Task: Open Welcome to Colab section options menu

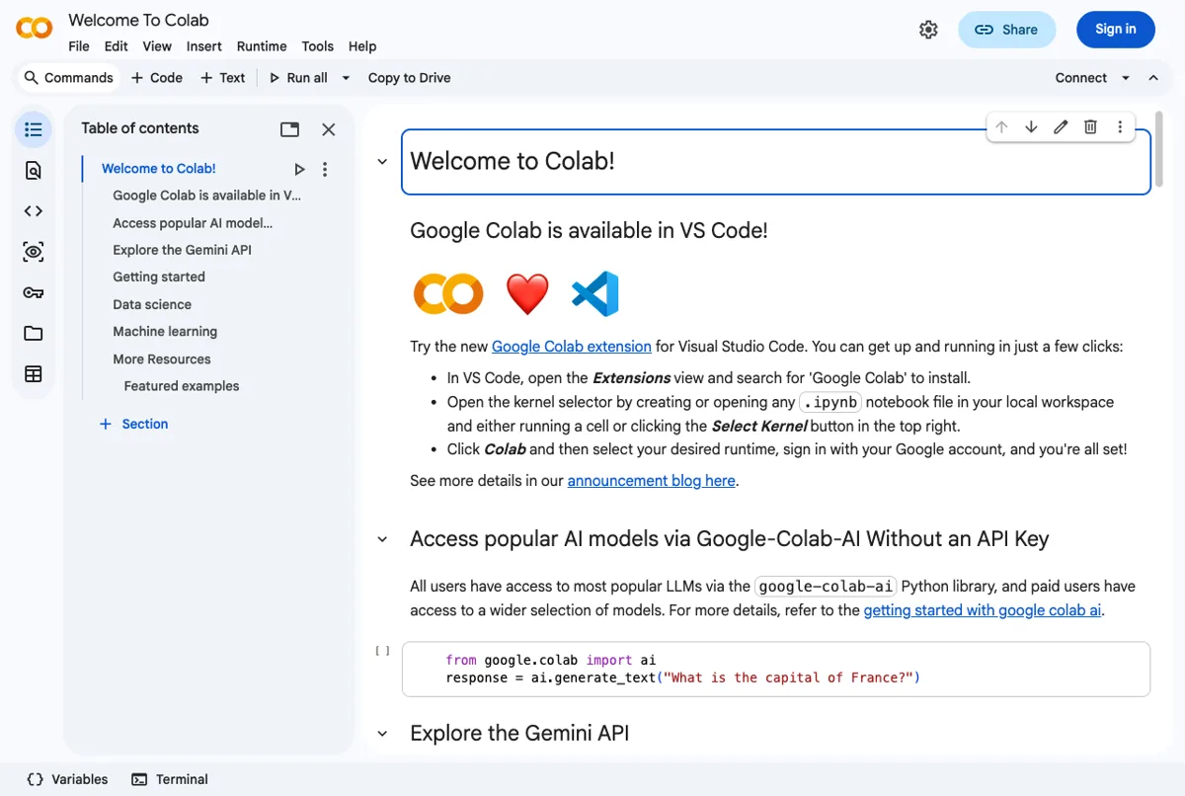Action: point(325,170)
